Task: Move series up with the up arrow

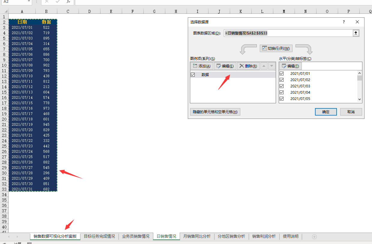Action: point(264,66)
